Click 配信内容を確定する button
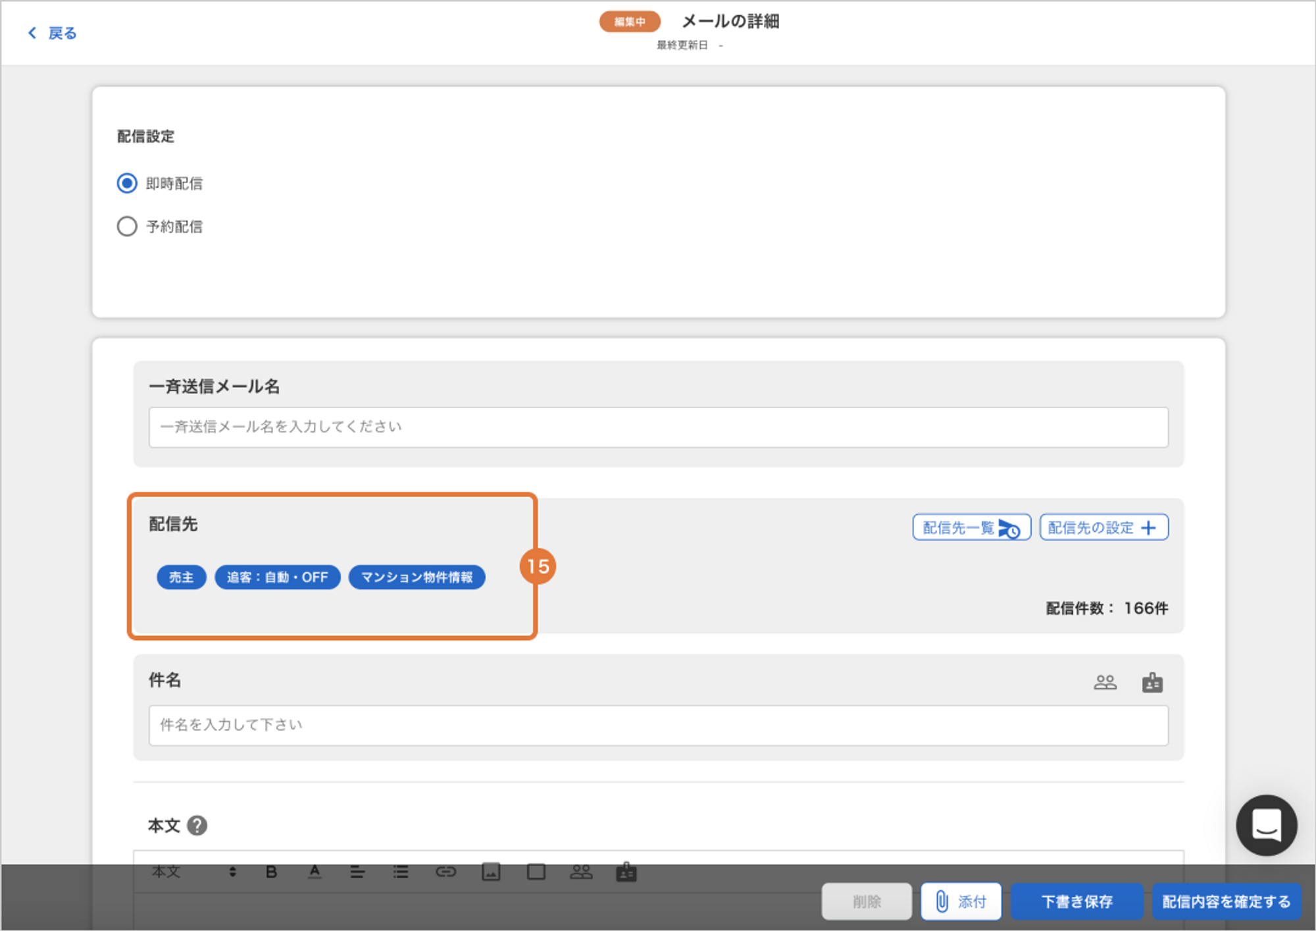 1227,901
